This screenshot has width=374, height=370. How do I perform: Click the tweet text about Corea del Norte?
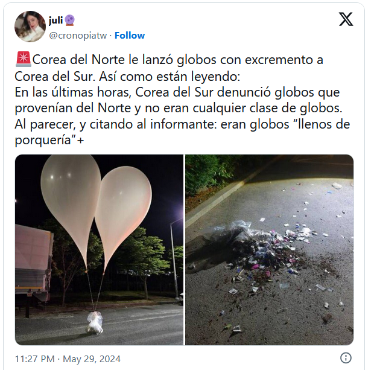182,100
